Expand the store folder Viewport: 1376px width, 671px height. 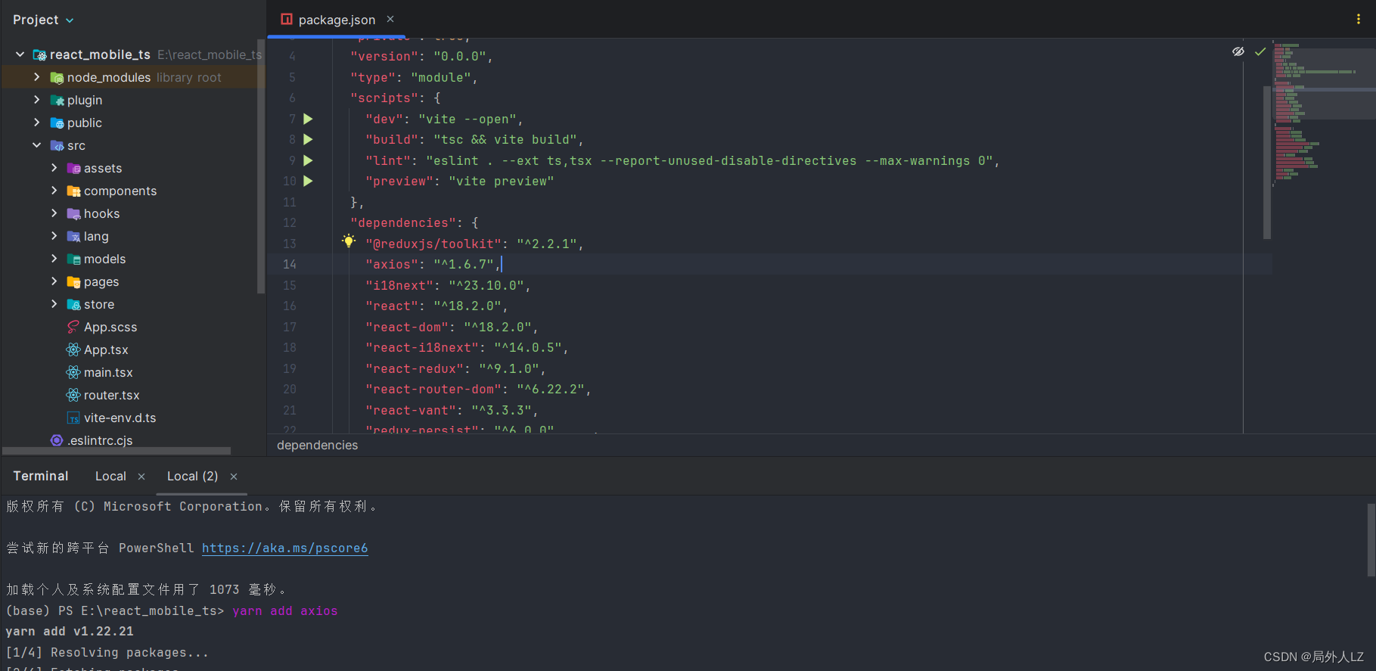click(54, 304)
